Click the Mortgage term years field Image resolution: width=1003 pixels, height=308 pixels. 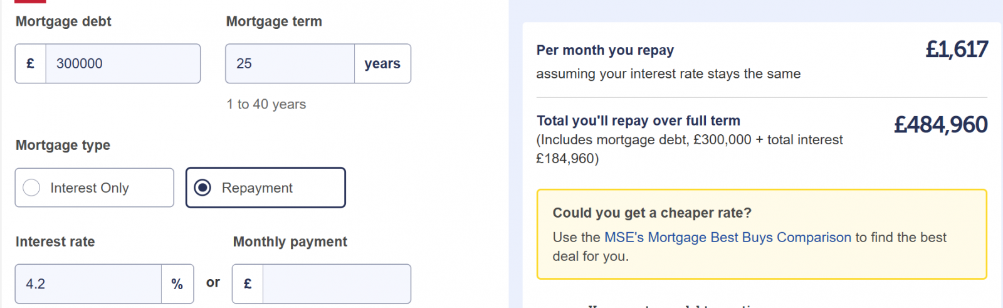pyautogui.click(x=290, y=63)
